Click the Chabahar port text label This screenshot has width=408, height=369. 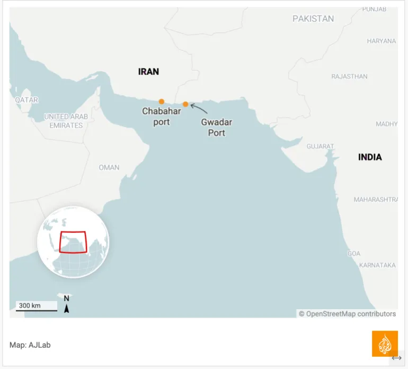click(162, 116)
